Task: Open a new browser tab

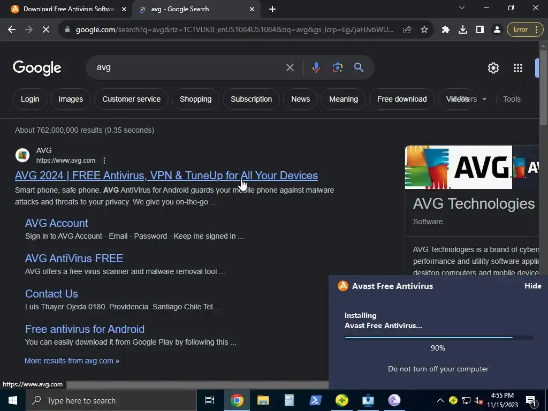Action: pyautogui.click(x=272, y=10)
